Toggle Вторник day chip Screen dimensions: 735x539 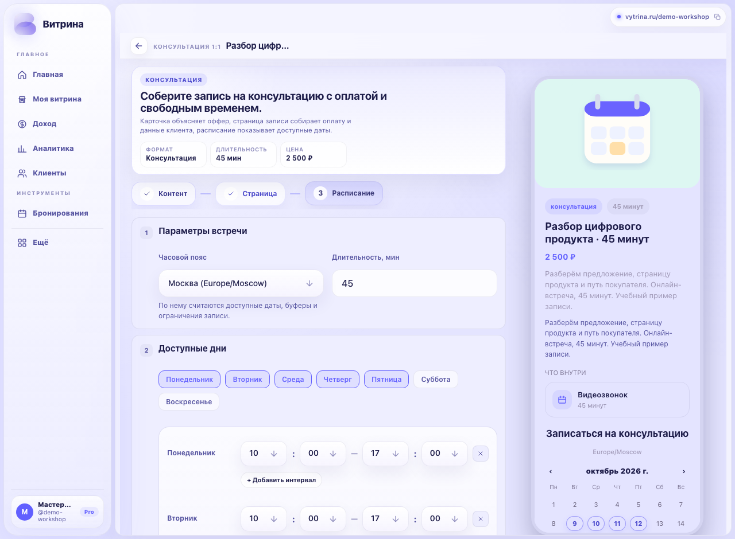tap(247, 380)
